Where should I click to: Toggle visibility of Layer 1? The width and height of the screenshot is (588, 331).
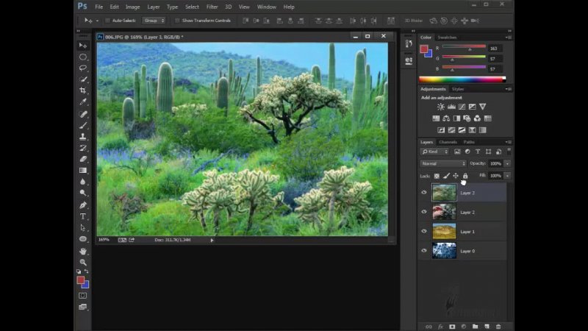424,231
